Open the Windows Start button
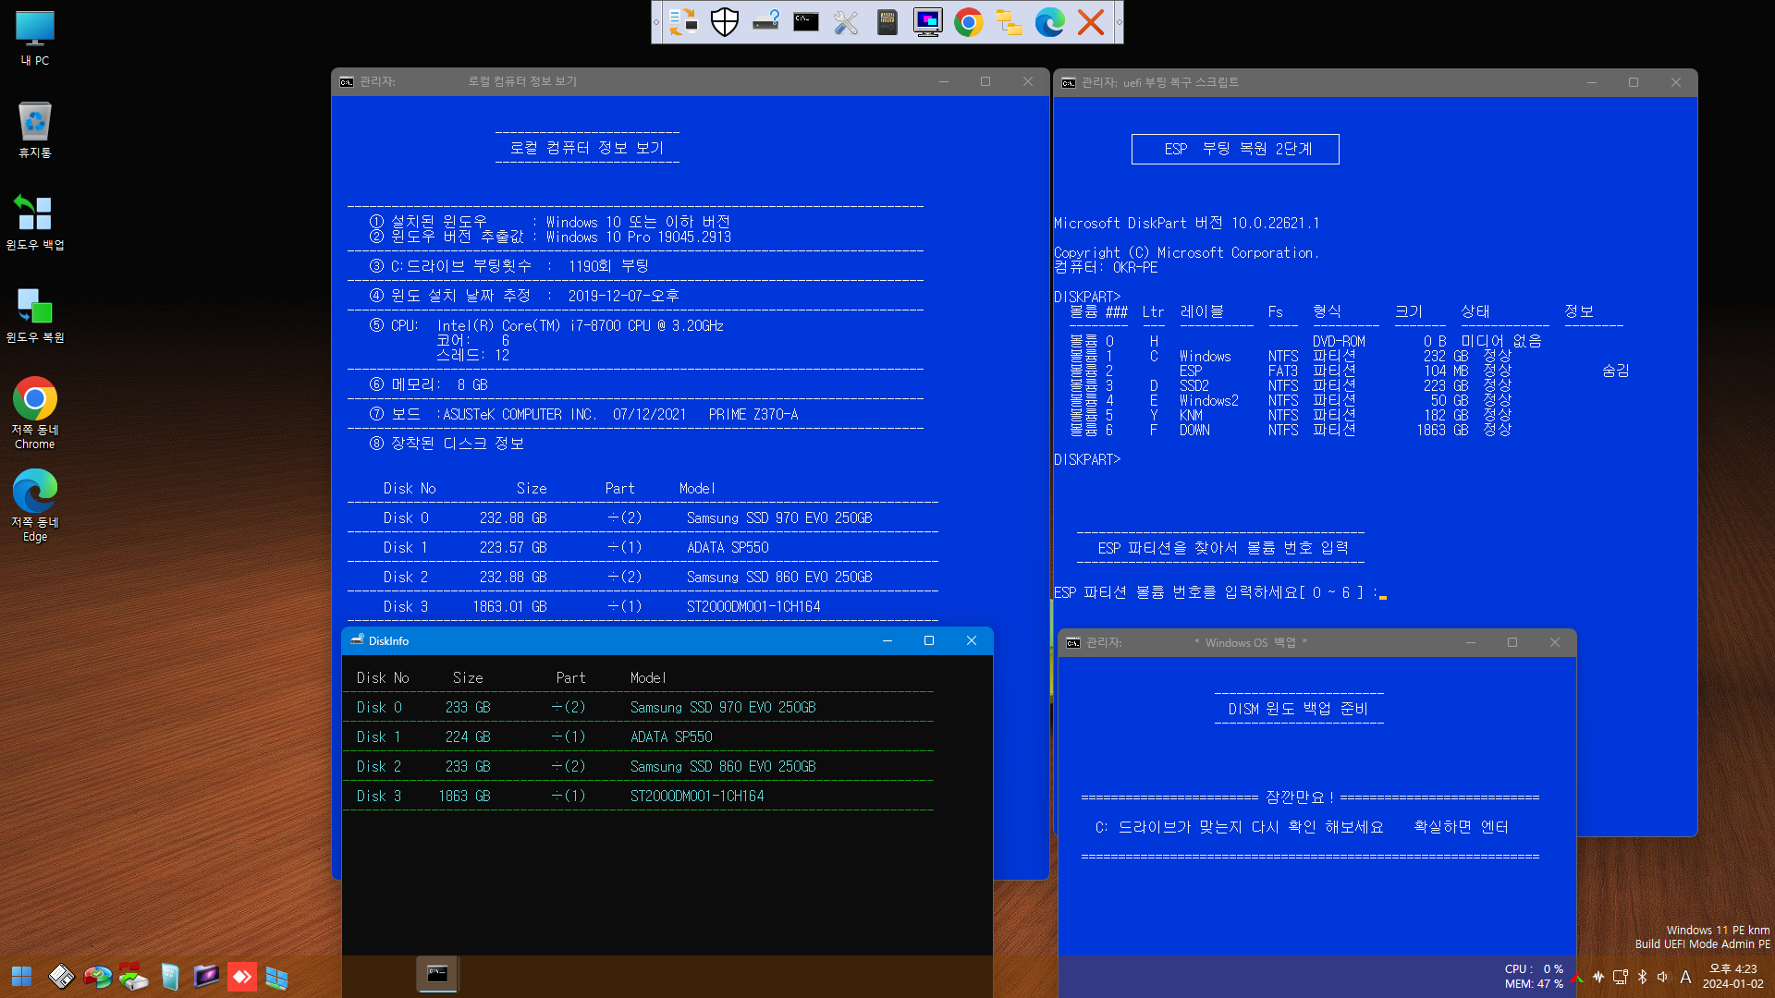This screenshot has width=1775, height=998. [x=22, y=977]
